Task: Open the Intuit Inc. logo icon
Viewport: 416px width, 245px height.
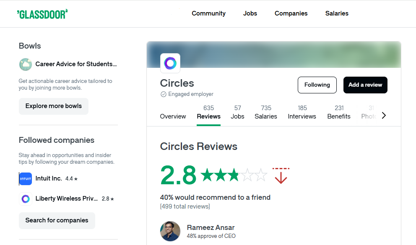Action: [26, 179]
